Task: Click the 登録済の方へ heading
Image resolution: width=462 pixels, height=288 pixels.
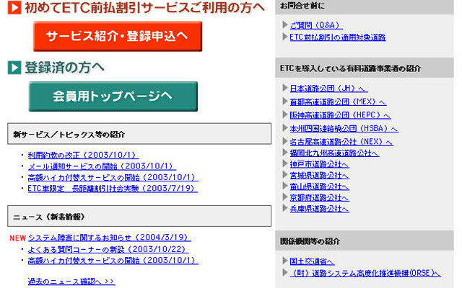Action: click(64, 68)
